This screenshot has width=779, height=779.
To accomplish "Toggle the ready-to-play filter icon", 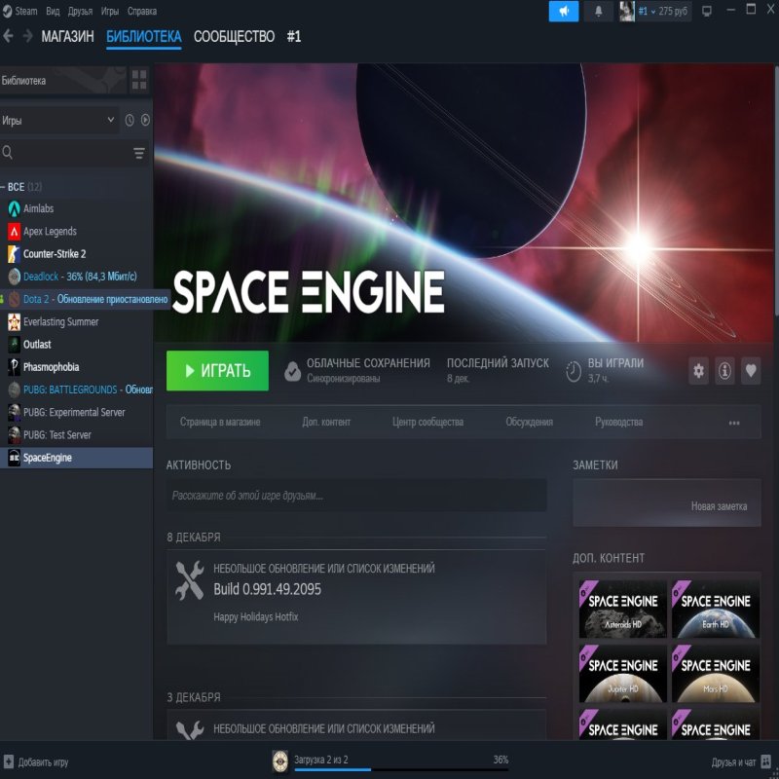I will pos(145,120).
